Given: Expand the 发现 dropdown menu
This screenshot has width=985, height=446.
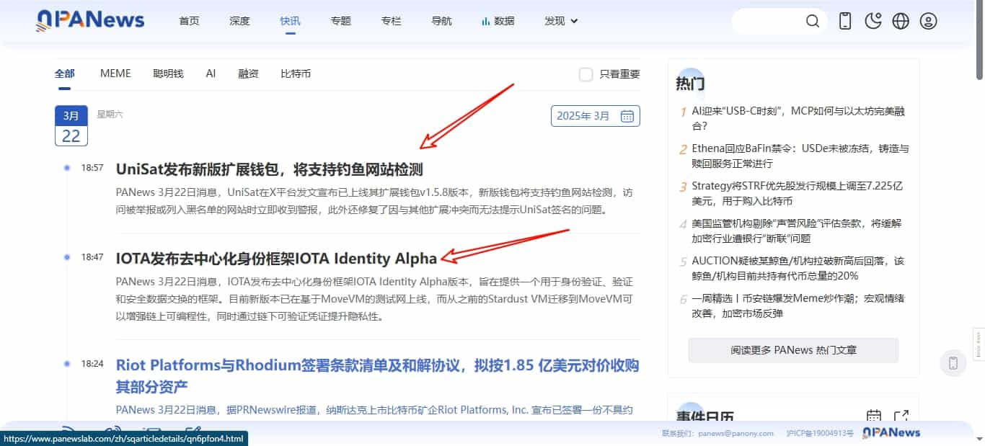Looking at the screenshot, I should coord(561,21).
